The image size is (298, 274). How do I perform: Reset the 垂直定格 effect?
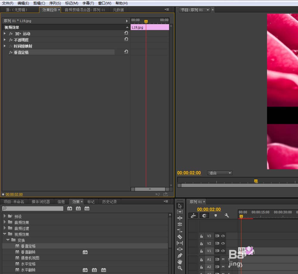tap(126, 52)
